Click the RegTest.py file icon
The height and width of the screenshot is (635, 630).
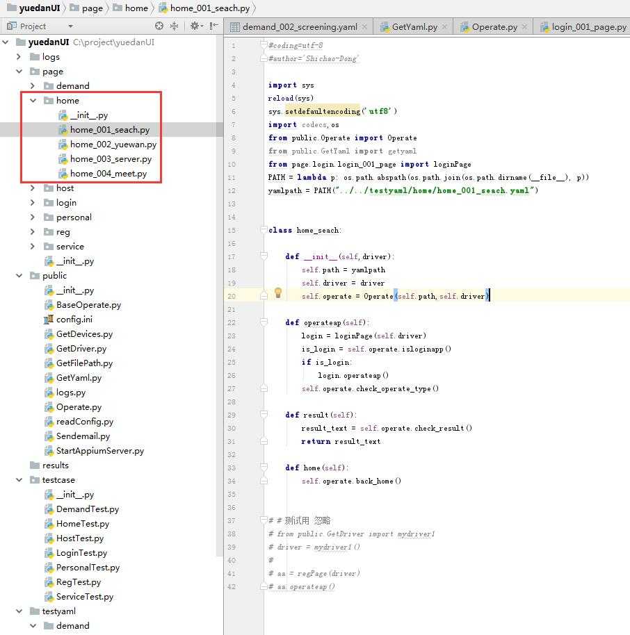[49, 582]
